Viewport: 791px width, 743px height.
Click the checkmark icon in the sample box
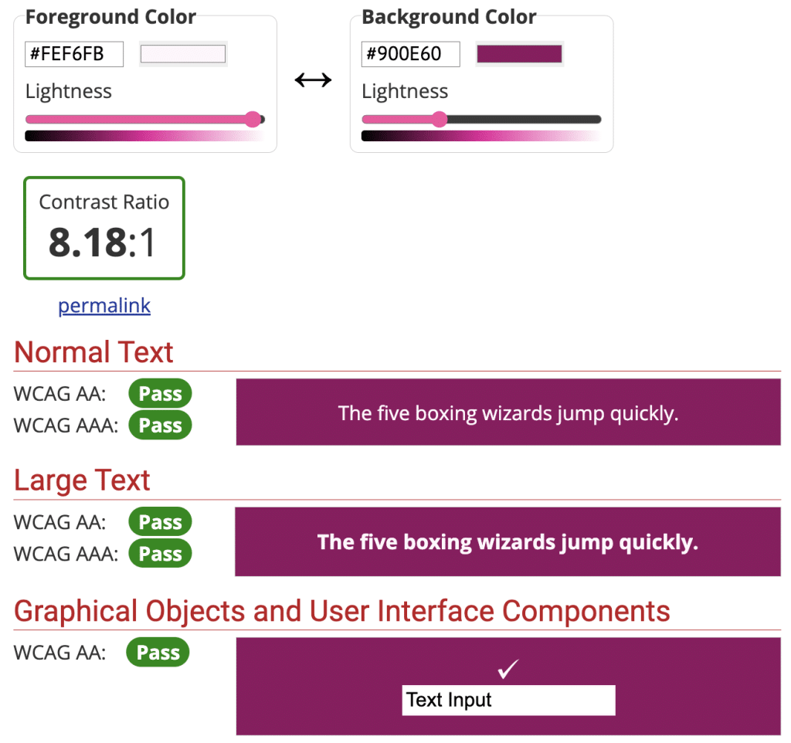pos(508,670)
